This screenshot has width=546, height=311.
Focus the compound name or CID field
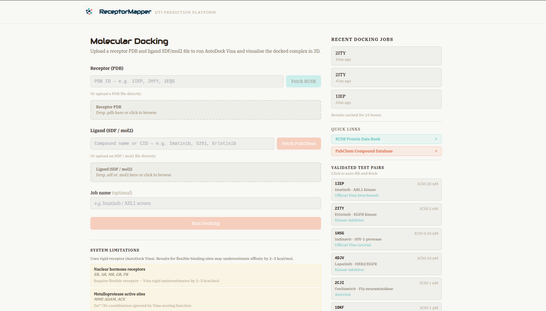[x=182, y=144]
